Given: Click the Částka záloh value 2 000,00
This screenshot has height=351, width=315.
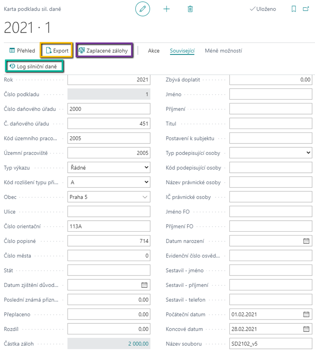Looking at the screenshot, I should 139,344.
